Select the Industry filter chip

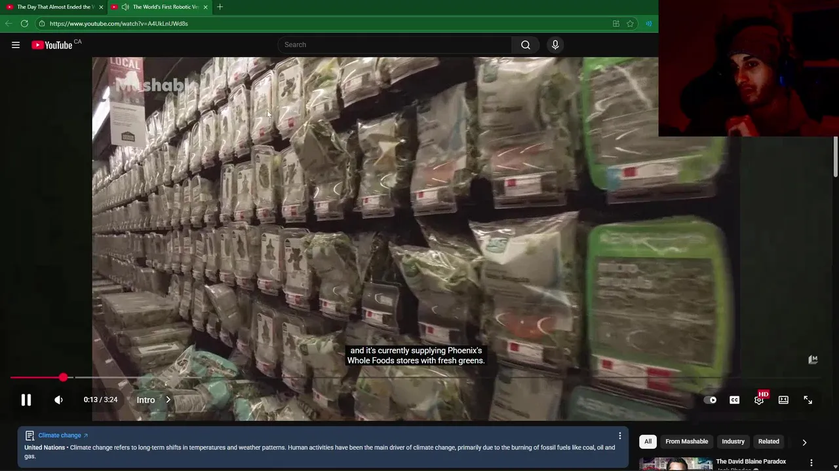tap(733, 442)
